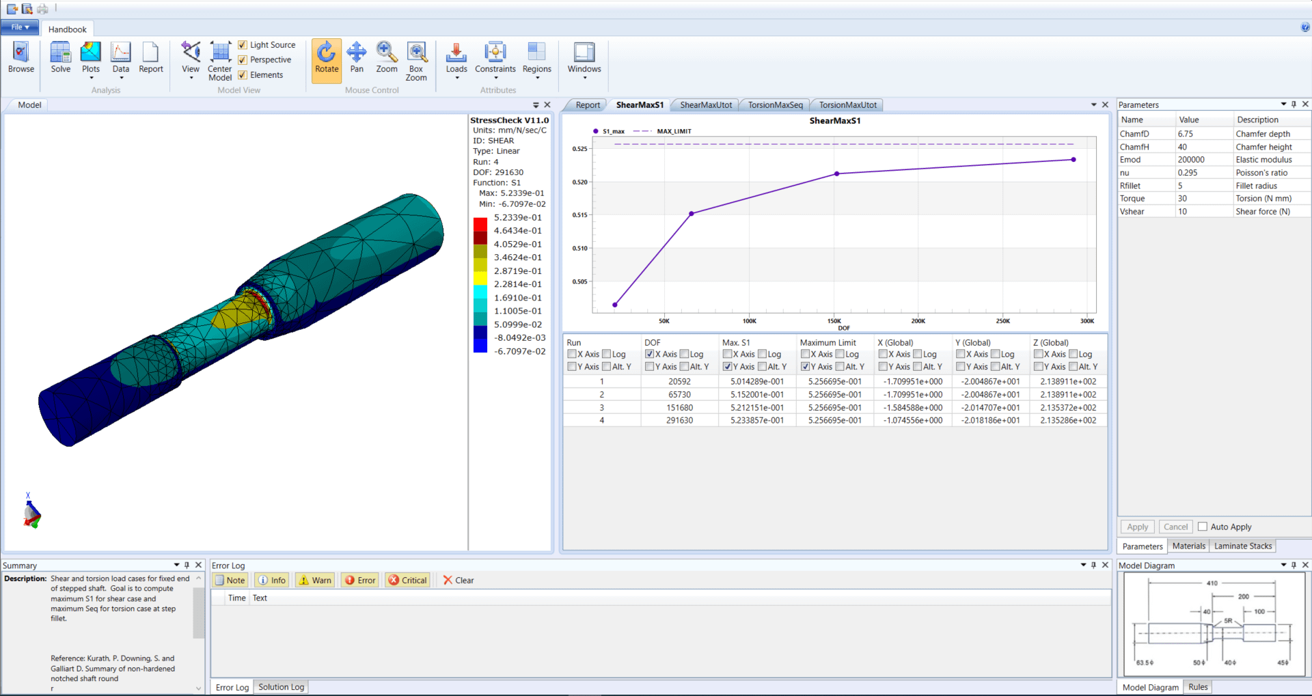Toggle the Light Source checkbox
This screenshot has width=1312, height=696.
click(x=242, y=45)
